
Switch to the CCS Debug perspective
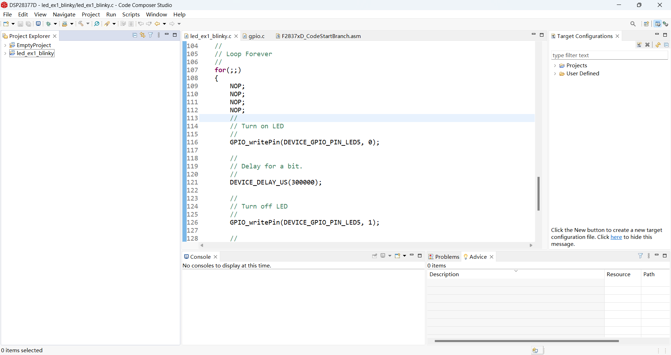tap(666, 24)
